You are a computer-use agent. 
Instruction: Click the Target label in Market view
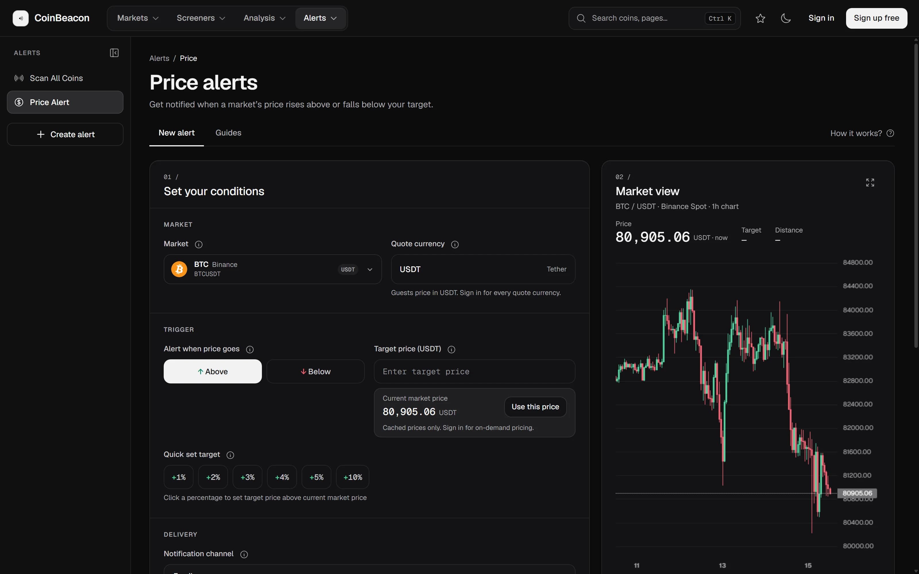click(x=751, y=230)
